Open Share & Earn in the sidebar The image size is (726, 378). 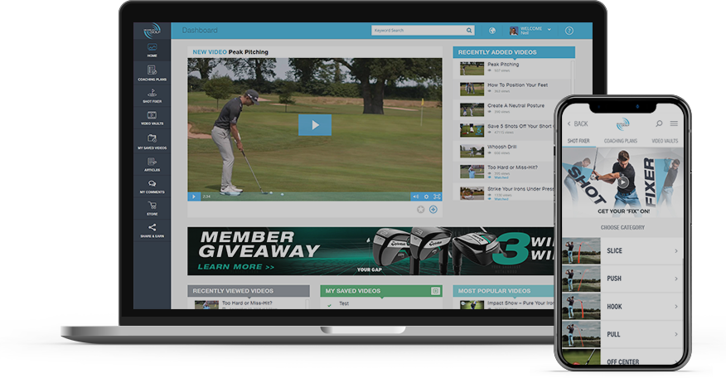[152, 230]
